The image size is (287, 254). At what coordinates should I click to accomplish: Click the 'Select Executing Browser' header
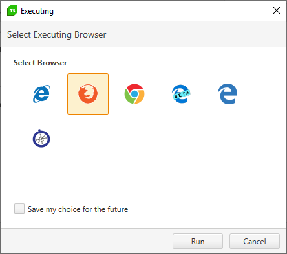click(57, 34)
